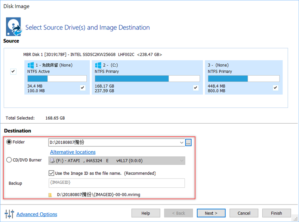Select the Folder destination radio button
Viewport: 299px width, 222px height.
[9, 142]
